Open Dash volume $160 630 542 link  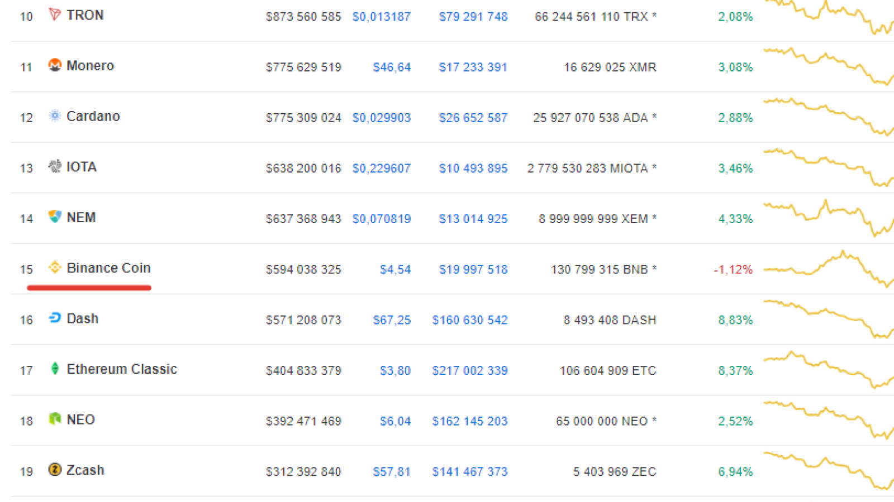click(x=470, y=320)
